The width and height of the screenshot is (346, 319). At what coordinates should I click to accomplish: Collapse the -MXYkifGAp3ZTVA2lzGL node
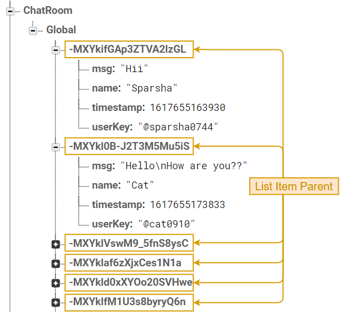(x=55, y=49)
